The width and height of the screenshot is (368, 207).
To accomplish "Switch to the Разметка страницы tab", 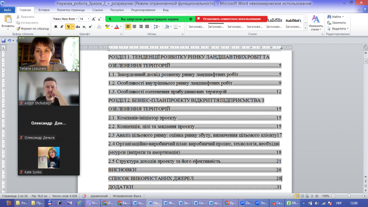I will pos(71,10).
